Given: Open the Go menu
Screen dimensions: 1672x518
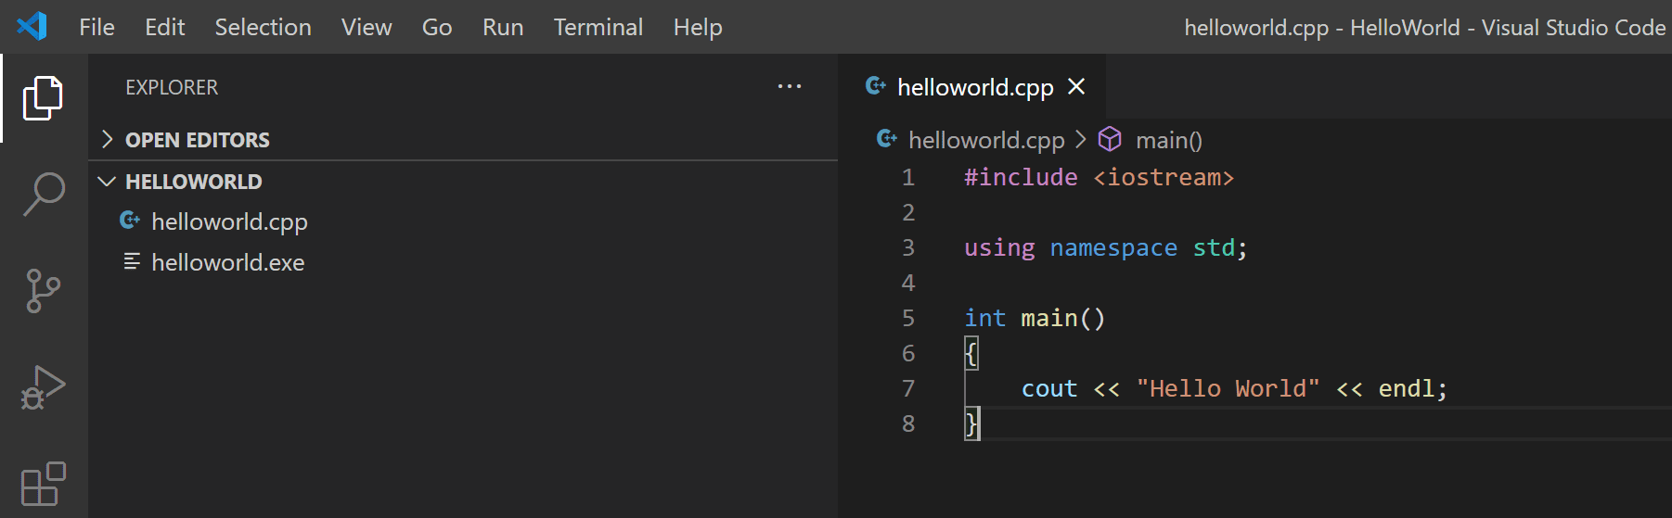Looking at the screenshot, I should (x=437, y=27).
